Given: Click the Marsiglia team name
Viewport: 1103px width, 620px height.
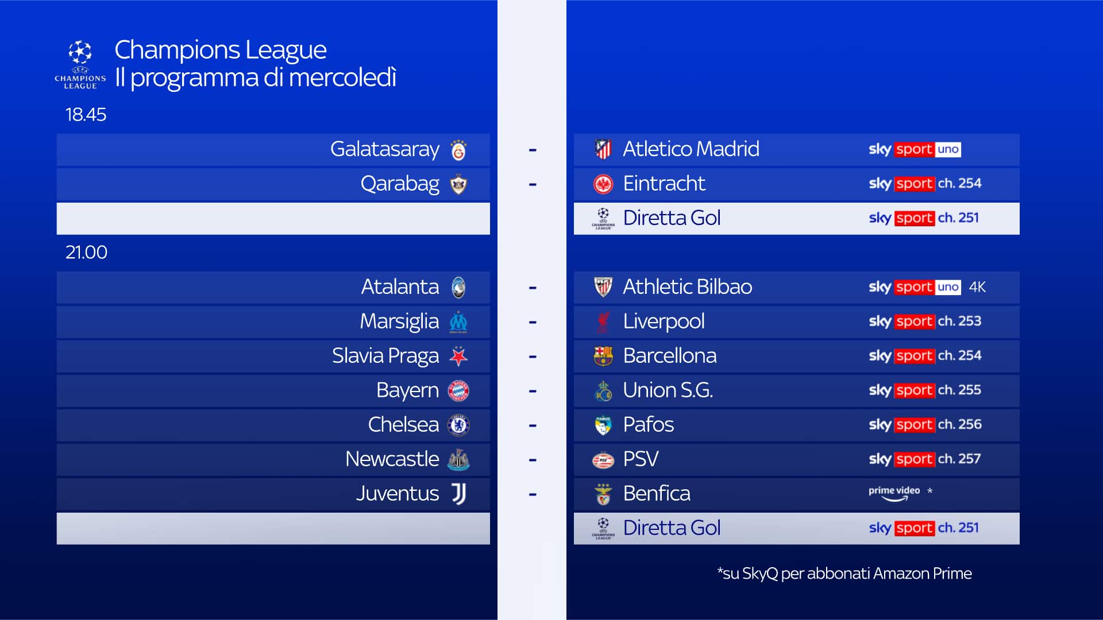Looking at the screenshot, I should (x=399, y=321).
